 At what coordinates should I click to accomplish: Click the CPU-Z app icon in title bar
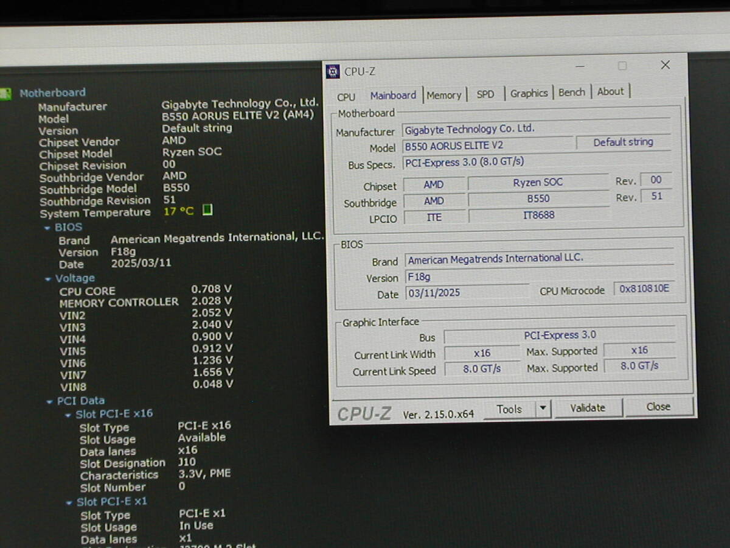[x=333, y=71]
